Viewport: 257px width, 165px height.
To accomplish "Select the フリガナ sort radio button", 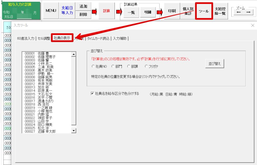I will click(x=146, y=67).
